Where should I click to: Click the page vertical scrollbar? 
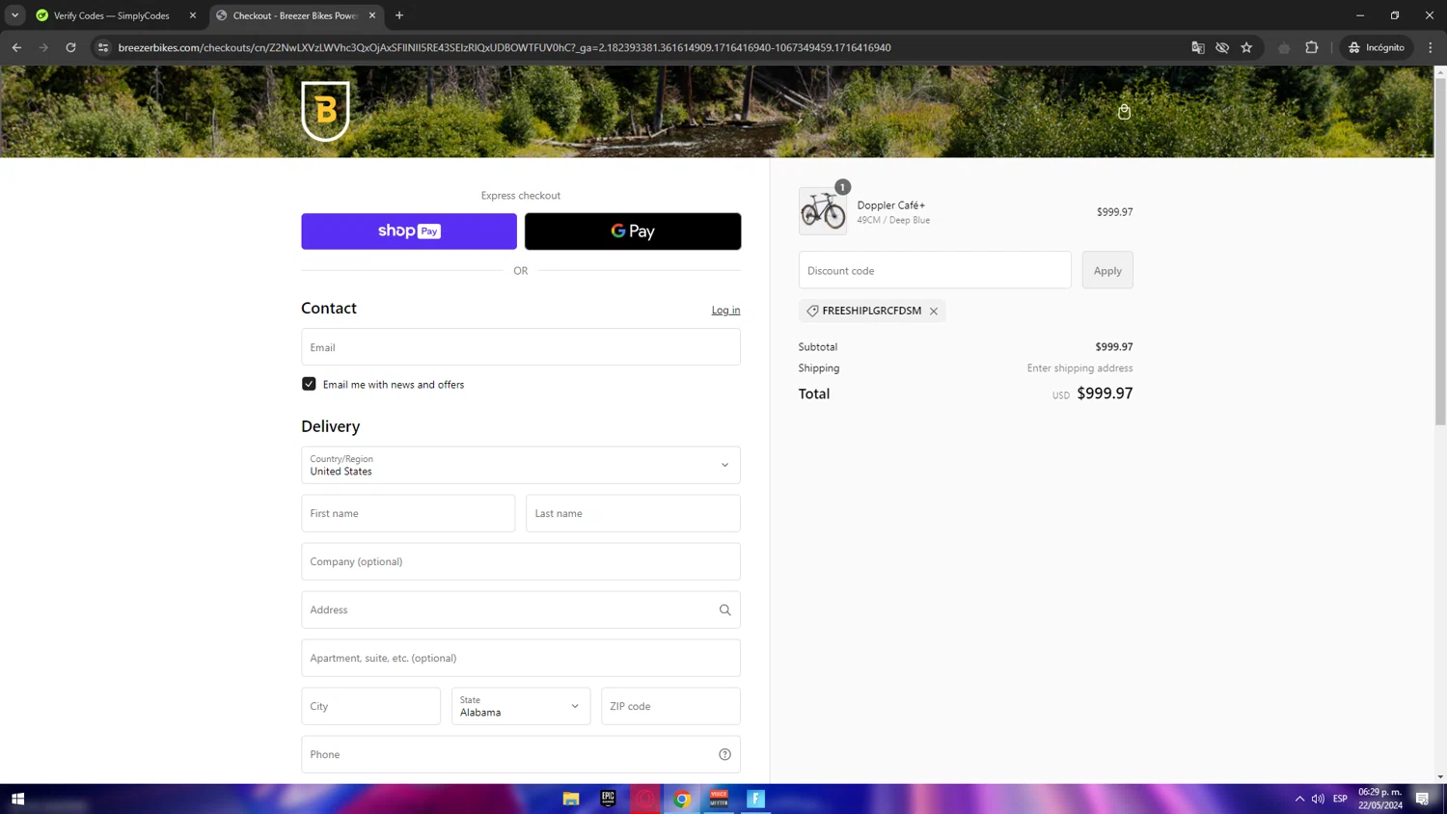coord(1440,251)
